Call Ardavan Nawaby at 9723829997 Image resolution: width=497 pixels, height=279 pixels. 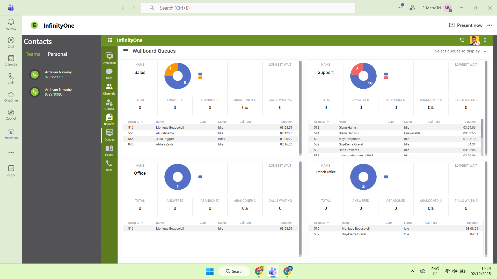pyautogui.click(x=35, y=75)
